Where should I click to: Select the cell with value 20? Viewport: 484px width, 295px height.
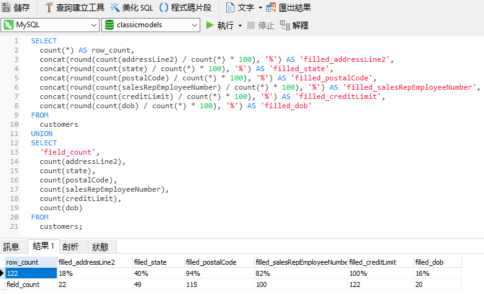438,284
